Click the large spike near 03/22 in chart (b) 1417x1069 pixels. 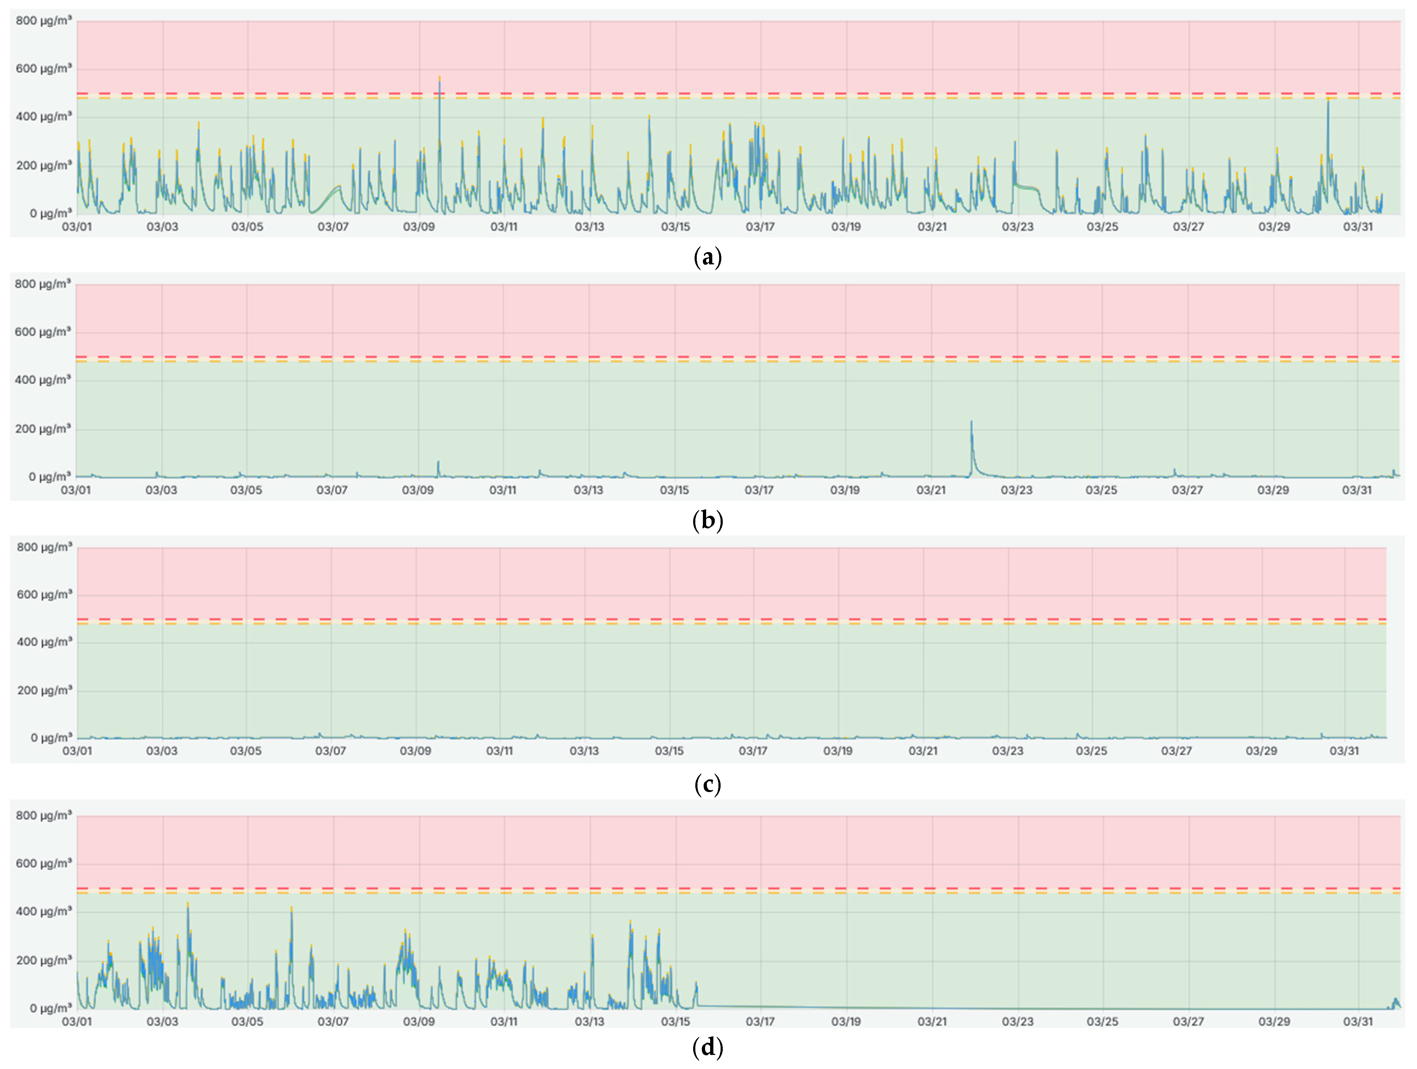[971, 429]
